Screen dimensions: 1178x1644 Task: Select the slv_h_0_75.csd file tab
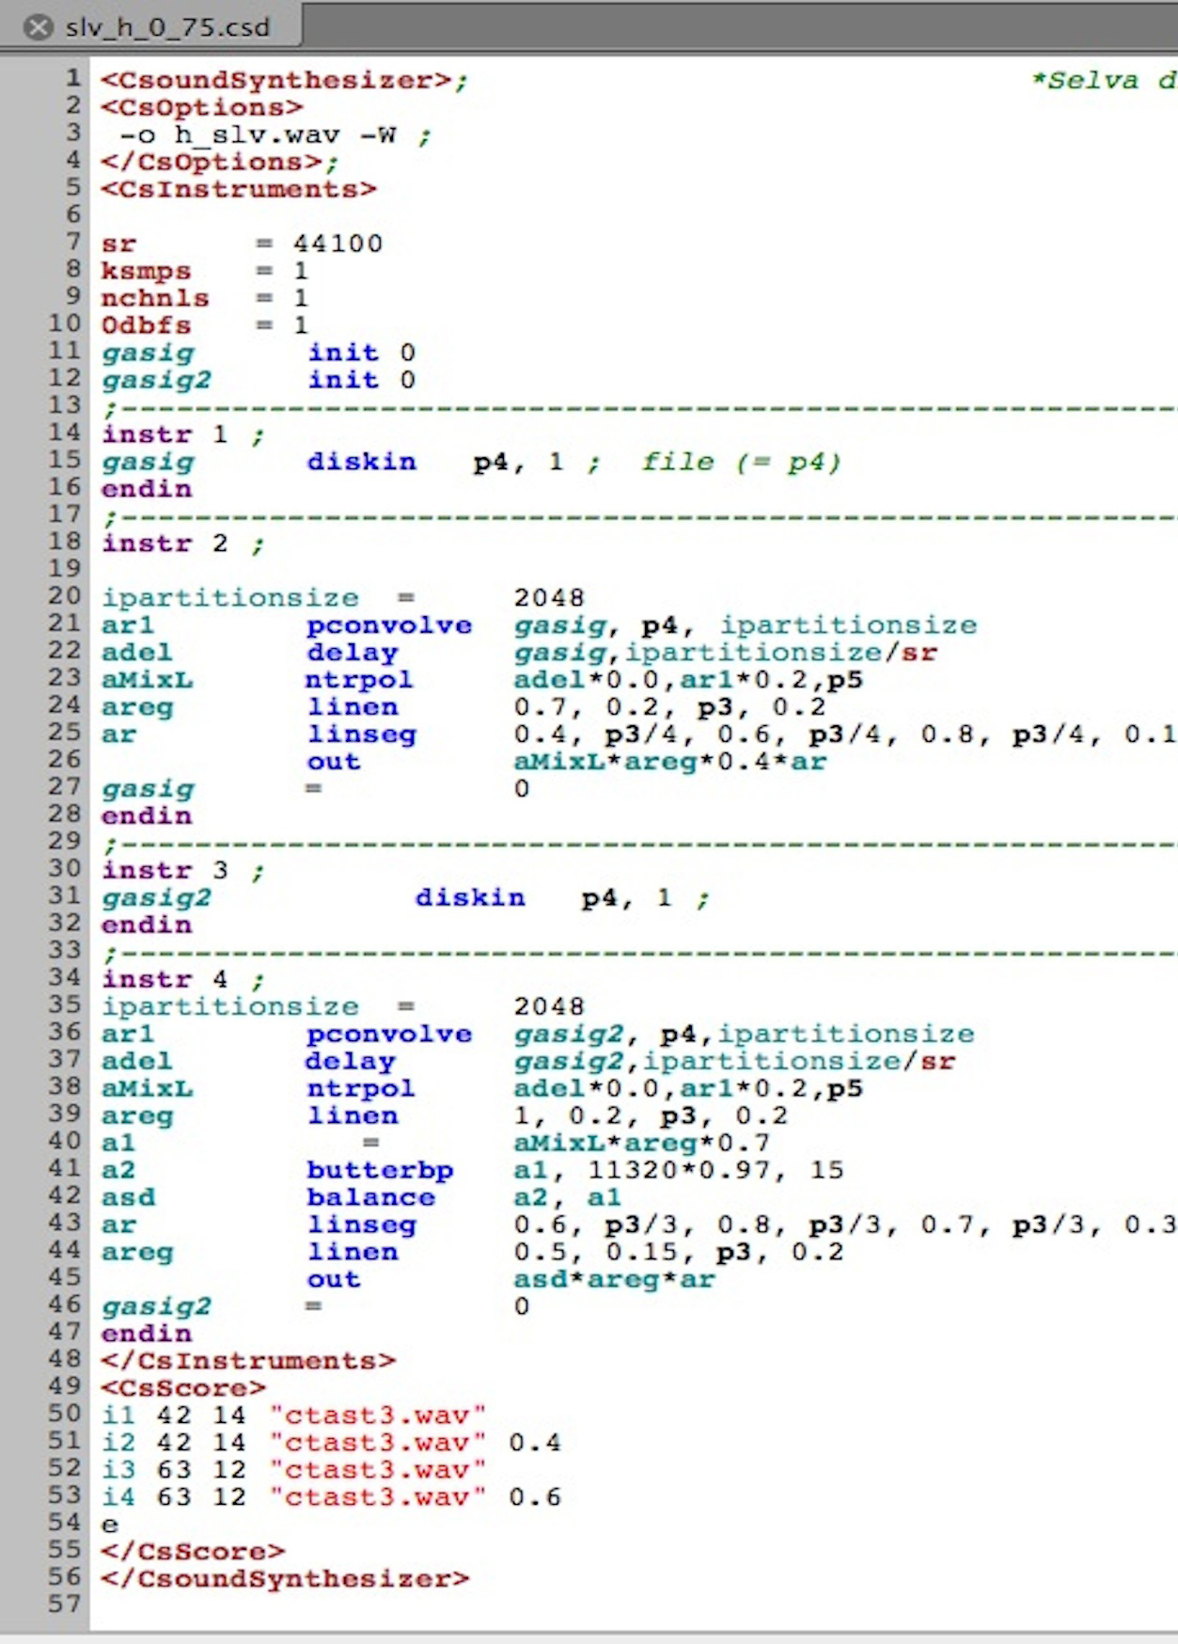[x=167, y=27]
